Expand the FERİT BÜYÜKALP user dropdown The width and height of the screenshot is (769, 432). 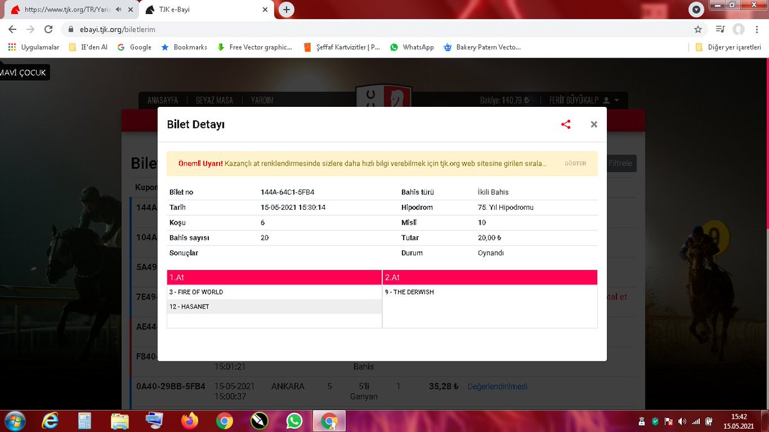(584, 100)
